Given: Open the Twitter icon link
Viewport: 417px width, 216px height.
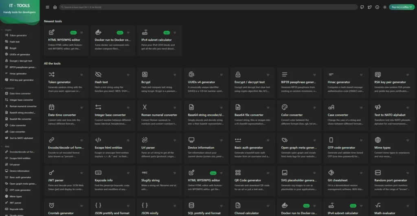Looking at the screenshot, I should point(370,7).
